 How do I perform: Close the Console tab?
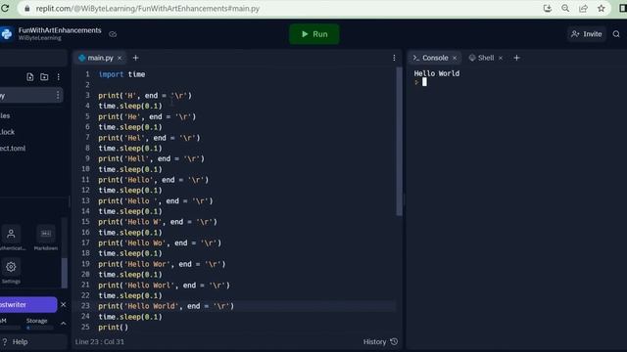pyautogui.click(x=455, y=59)
